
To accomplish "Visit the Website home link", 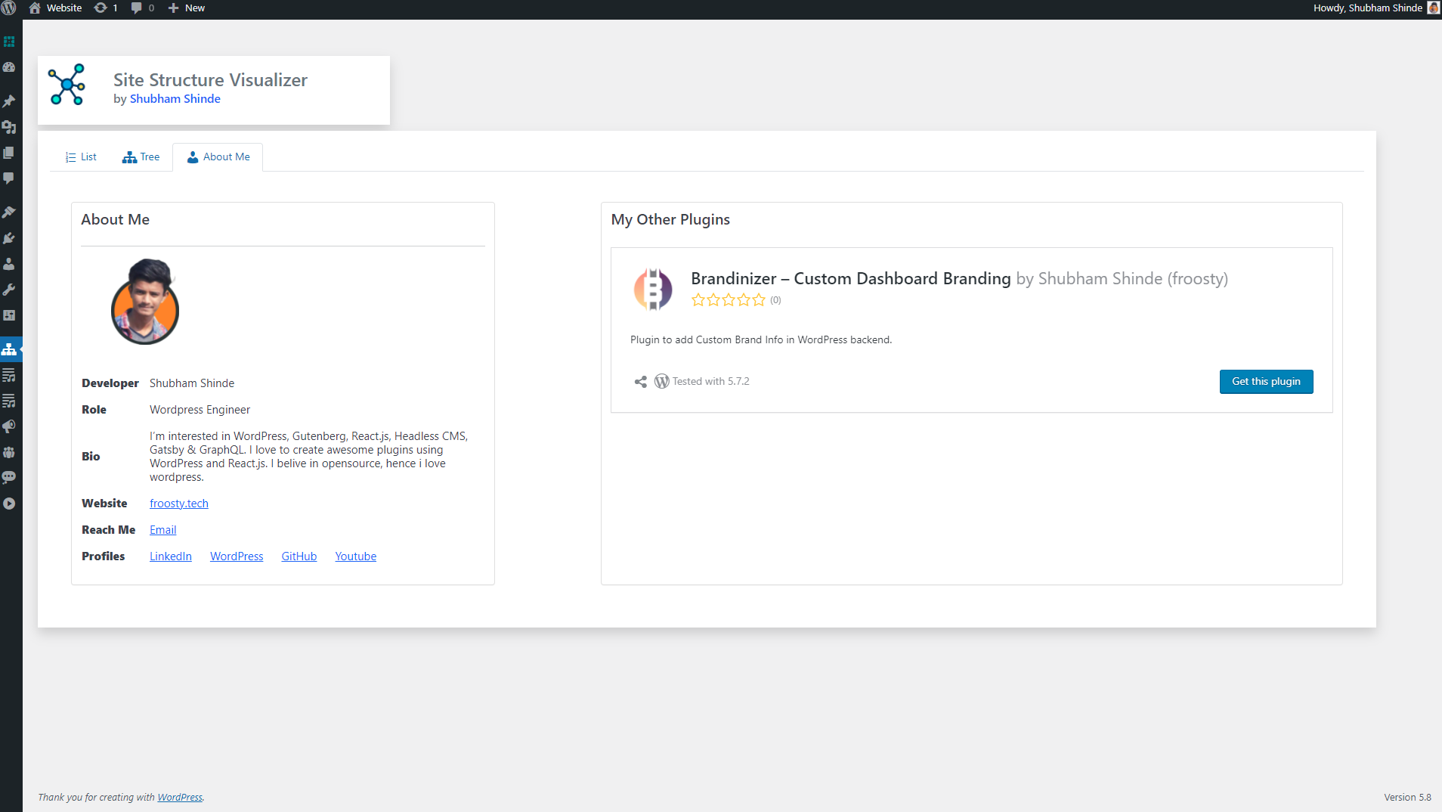I will (55, 8).
